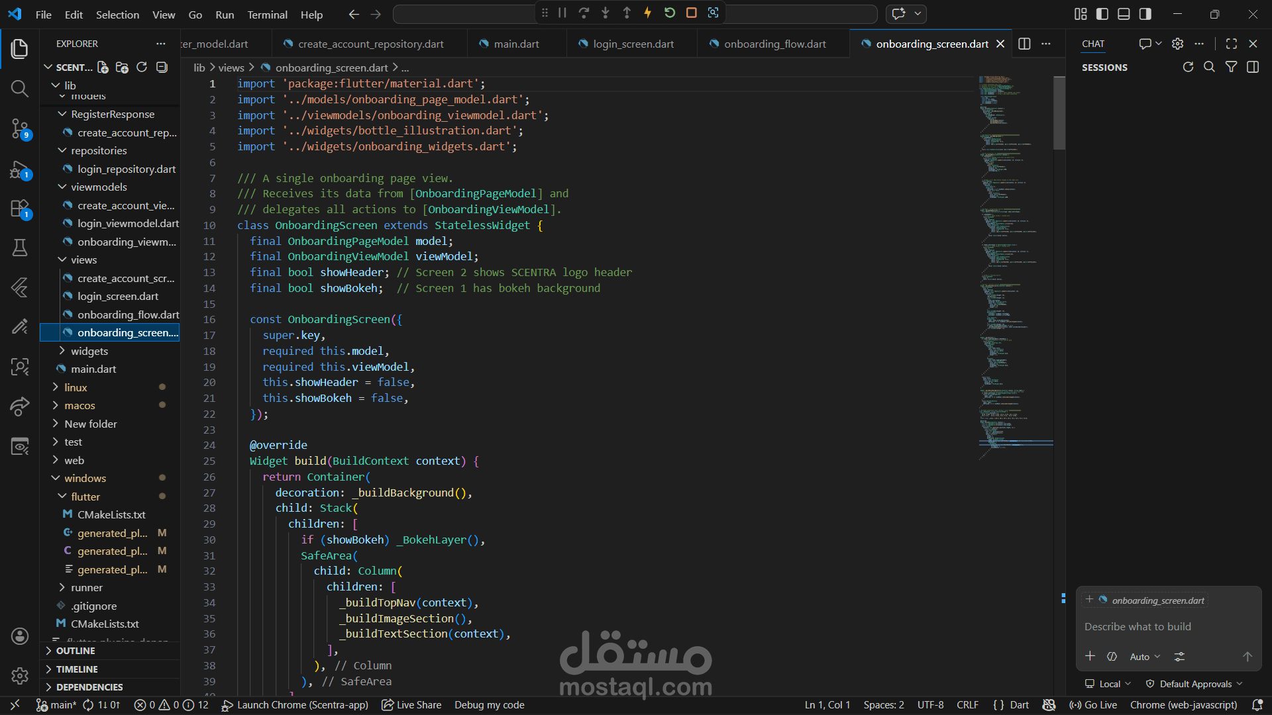
Task: Toggle the primary side bar
Action: click(x=1102, y=14)
